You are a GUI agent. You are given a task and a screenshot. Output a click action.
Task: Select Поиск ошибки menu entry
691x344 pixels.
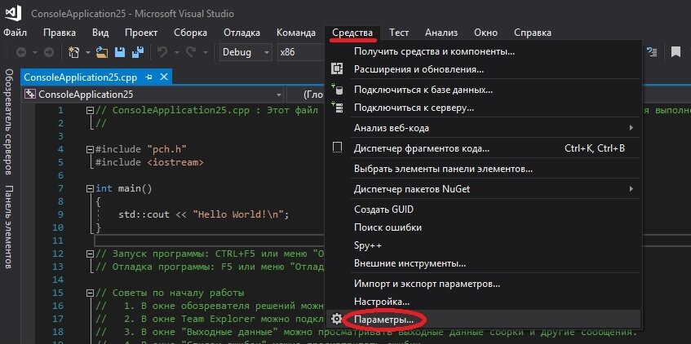pyautogui.click(x=482, y=227)
